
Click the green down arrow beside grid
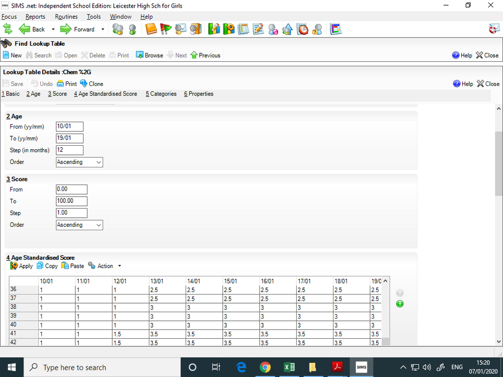pyautogui.click(x=400, y=304)
